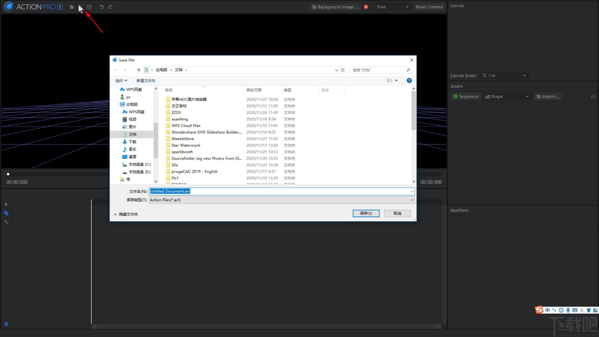Click the Reset Camera button
The image size is (599, 337).
point(429,7)
